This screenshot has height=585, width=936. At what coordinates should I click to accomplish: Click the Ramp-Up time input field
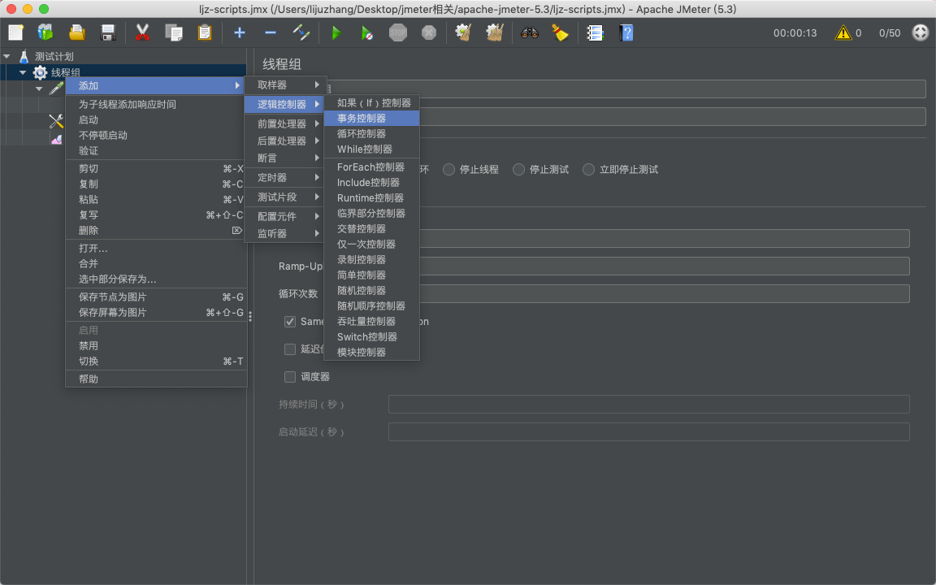[x=665, y=266]
